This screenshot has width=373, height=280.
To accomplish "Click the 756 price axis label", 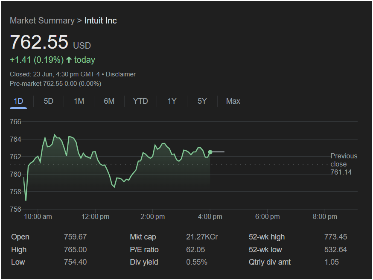I will click(x=15, y=209).
